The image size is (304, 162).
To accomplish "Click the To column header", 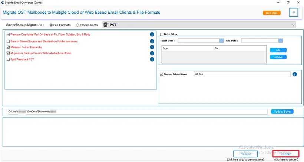I will pyautogui.click(x=240, y=48).
